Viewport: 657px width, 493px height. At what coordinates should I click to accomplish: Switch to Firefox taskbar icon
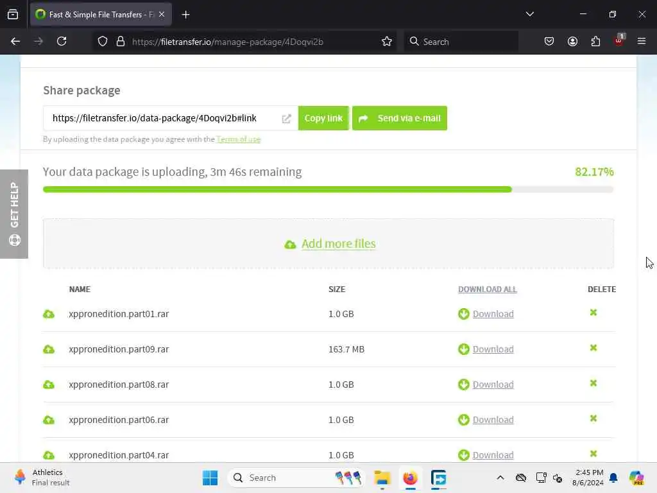pos(410,478)
